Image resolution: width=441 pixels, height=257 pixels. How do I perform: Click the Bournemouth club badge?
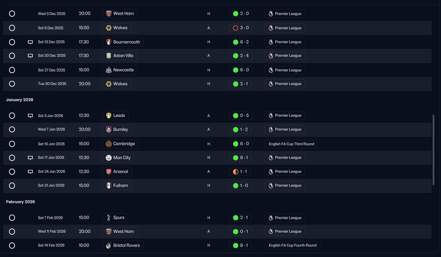pos(108,42)
